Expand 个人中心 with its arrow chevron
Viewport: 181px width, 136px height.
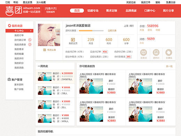pyautogui.click(x=31, y=31)
